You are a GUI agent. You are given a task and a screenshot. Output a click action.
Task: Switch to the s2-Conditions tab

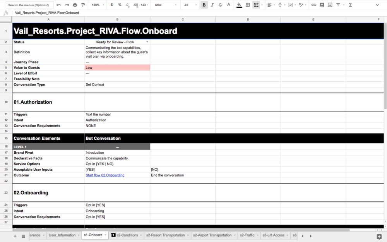click(127, 235)
